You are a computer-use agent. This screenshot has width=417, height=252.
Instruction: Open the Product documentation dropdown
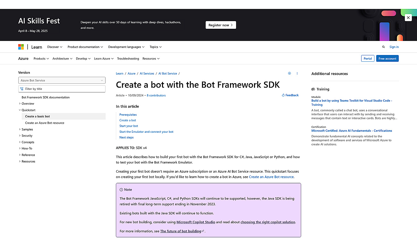(85, 47)
